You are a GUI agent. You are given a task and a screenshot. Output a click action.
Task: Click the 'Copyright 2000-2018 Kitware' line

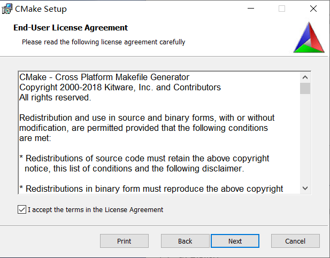120,87
